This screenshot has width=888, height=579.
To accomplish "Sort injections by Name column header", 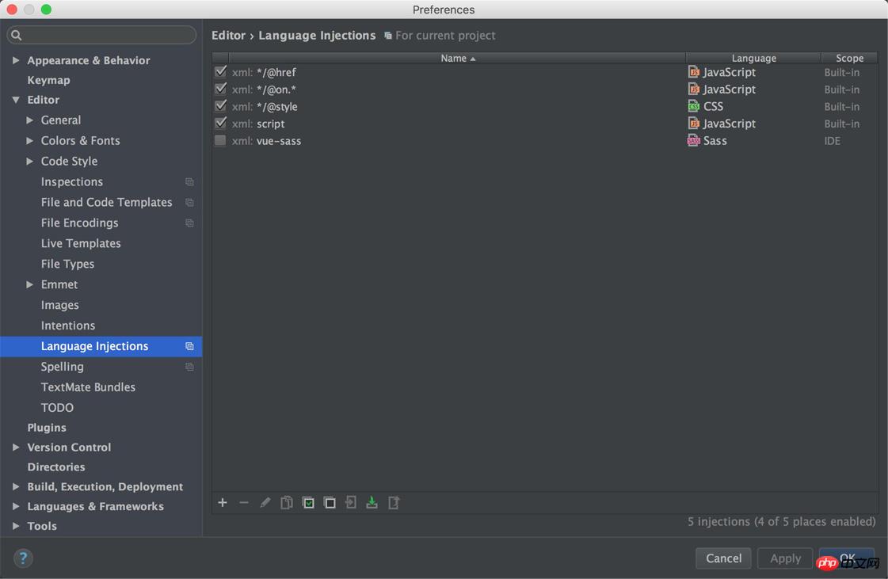I will 457,58.
